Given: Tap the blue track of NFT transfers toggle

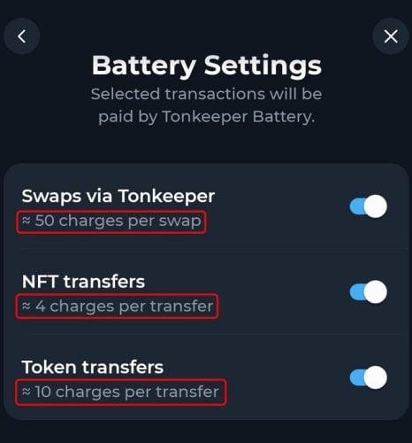Looking at the screenshot, I should pos(357,291).
